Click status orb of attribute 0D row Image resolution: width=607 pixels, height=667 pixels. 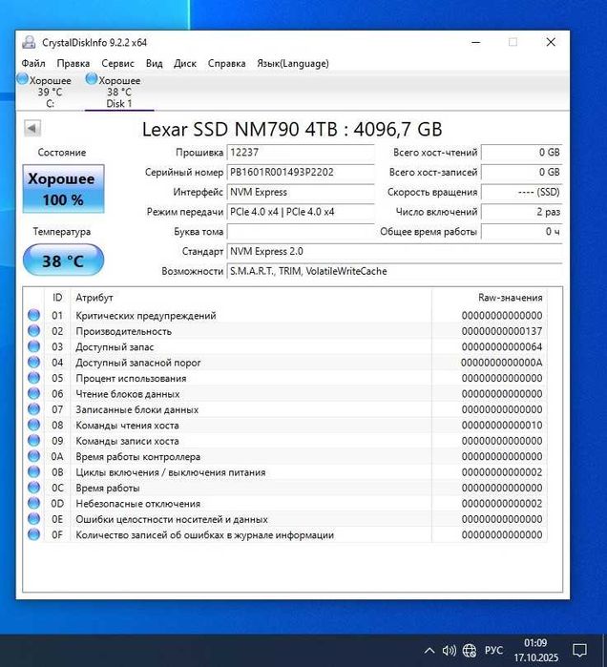tap(33, 504)
